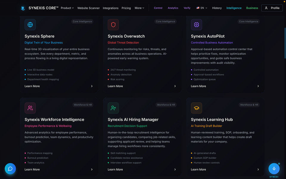Click the Core Intelligence tag on Synexis AutoPilot
286x179 pixels.
[x=248, y=21]
